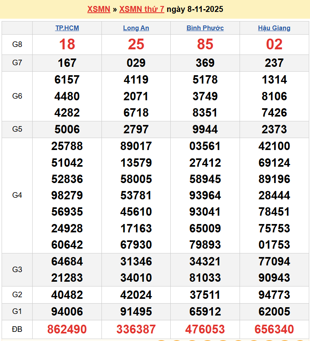Click the G5 number 2797

tap(136, 129)
